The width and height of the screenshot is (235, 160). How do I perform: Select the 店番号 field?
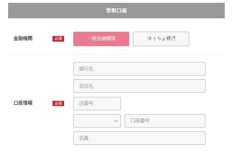[x=97, y=104]
